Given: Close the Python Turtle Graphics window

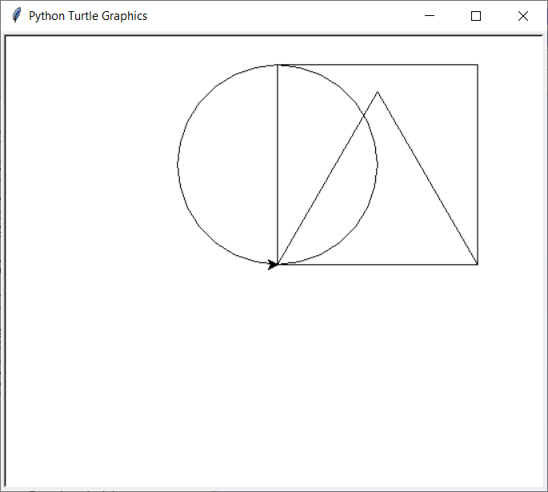Looking at the screenshot, I should [523, 16].
